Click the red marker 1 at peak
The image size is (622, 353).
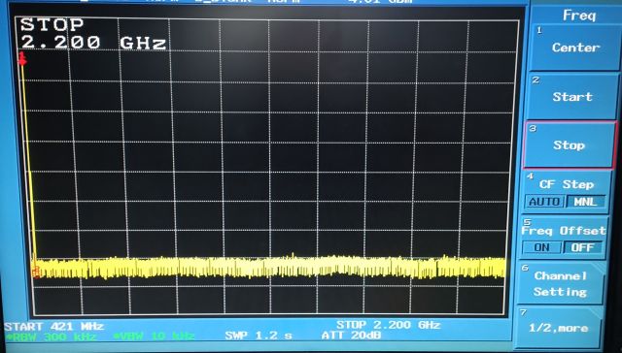[22, 59]
